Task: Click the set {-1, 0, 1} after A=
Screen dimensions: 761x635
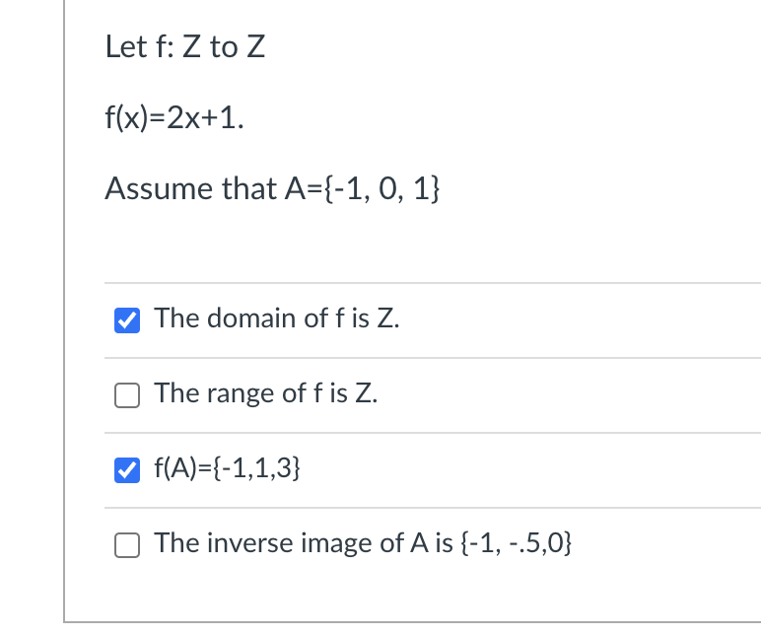Action: (x=381, y=189)
